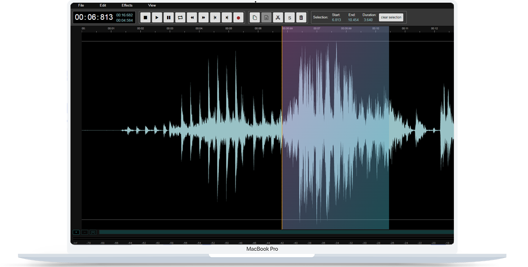Click the rewind button
This screenshot has height=267, width=528.
(192, 18)
